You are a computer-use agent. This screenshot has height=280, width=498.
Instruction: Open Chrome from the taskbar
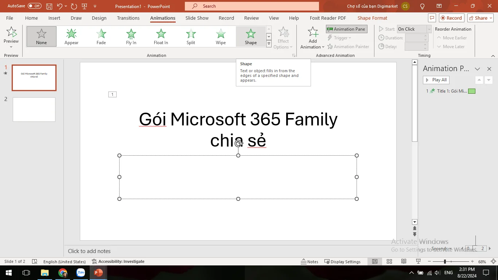[63, 273]
